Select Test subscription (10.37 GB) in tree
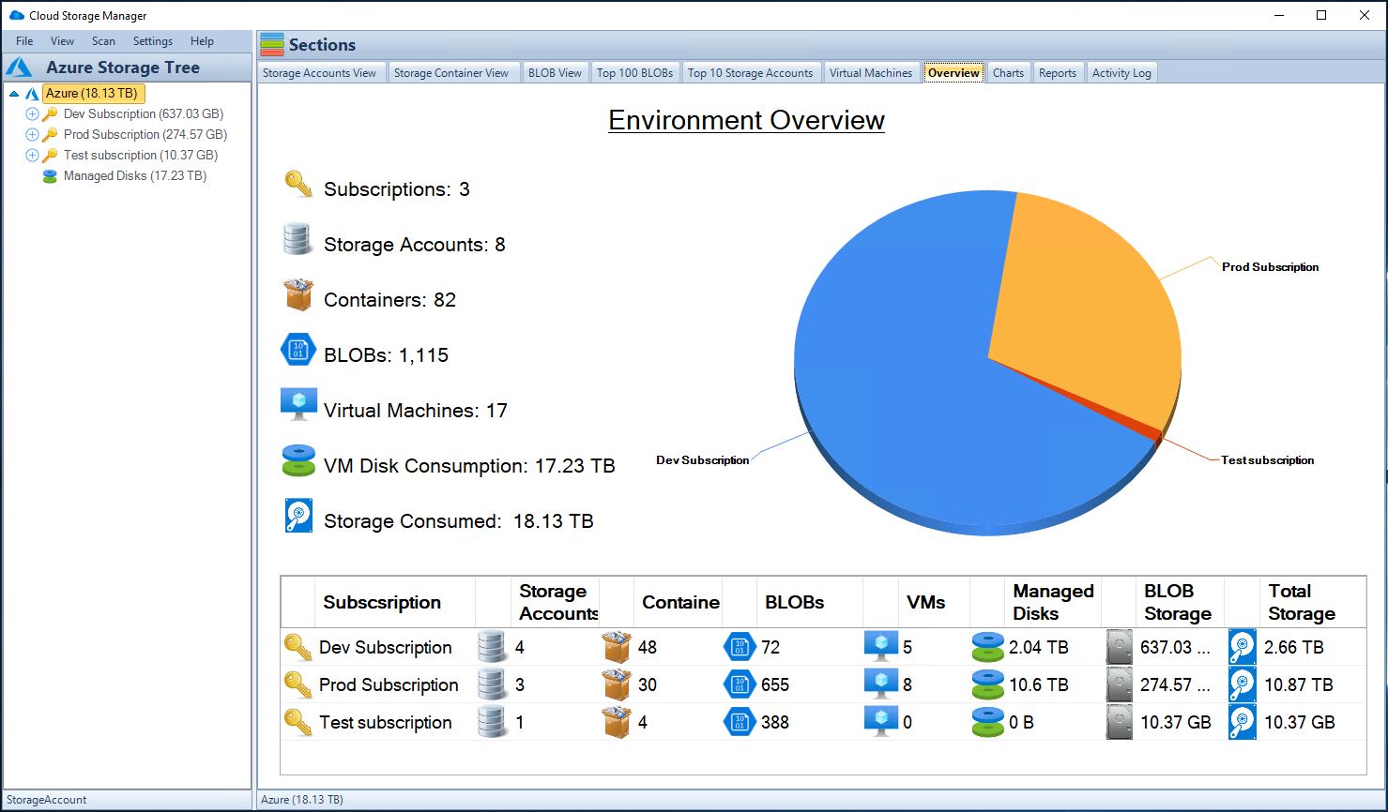The image size is (1388, 812). pos(141,155)
